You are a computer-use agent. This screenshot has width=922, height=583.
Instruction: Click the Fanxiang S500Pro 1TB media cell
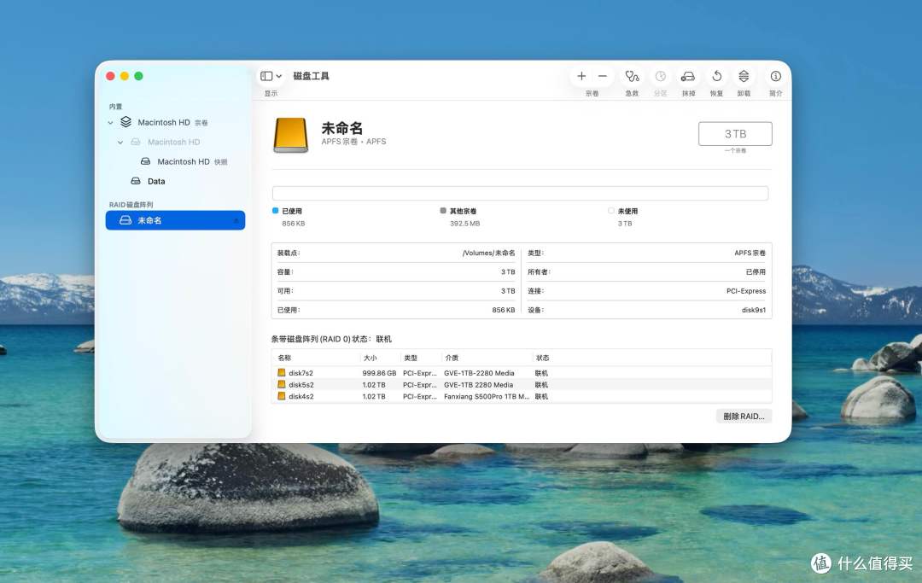point(487,397)
